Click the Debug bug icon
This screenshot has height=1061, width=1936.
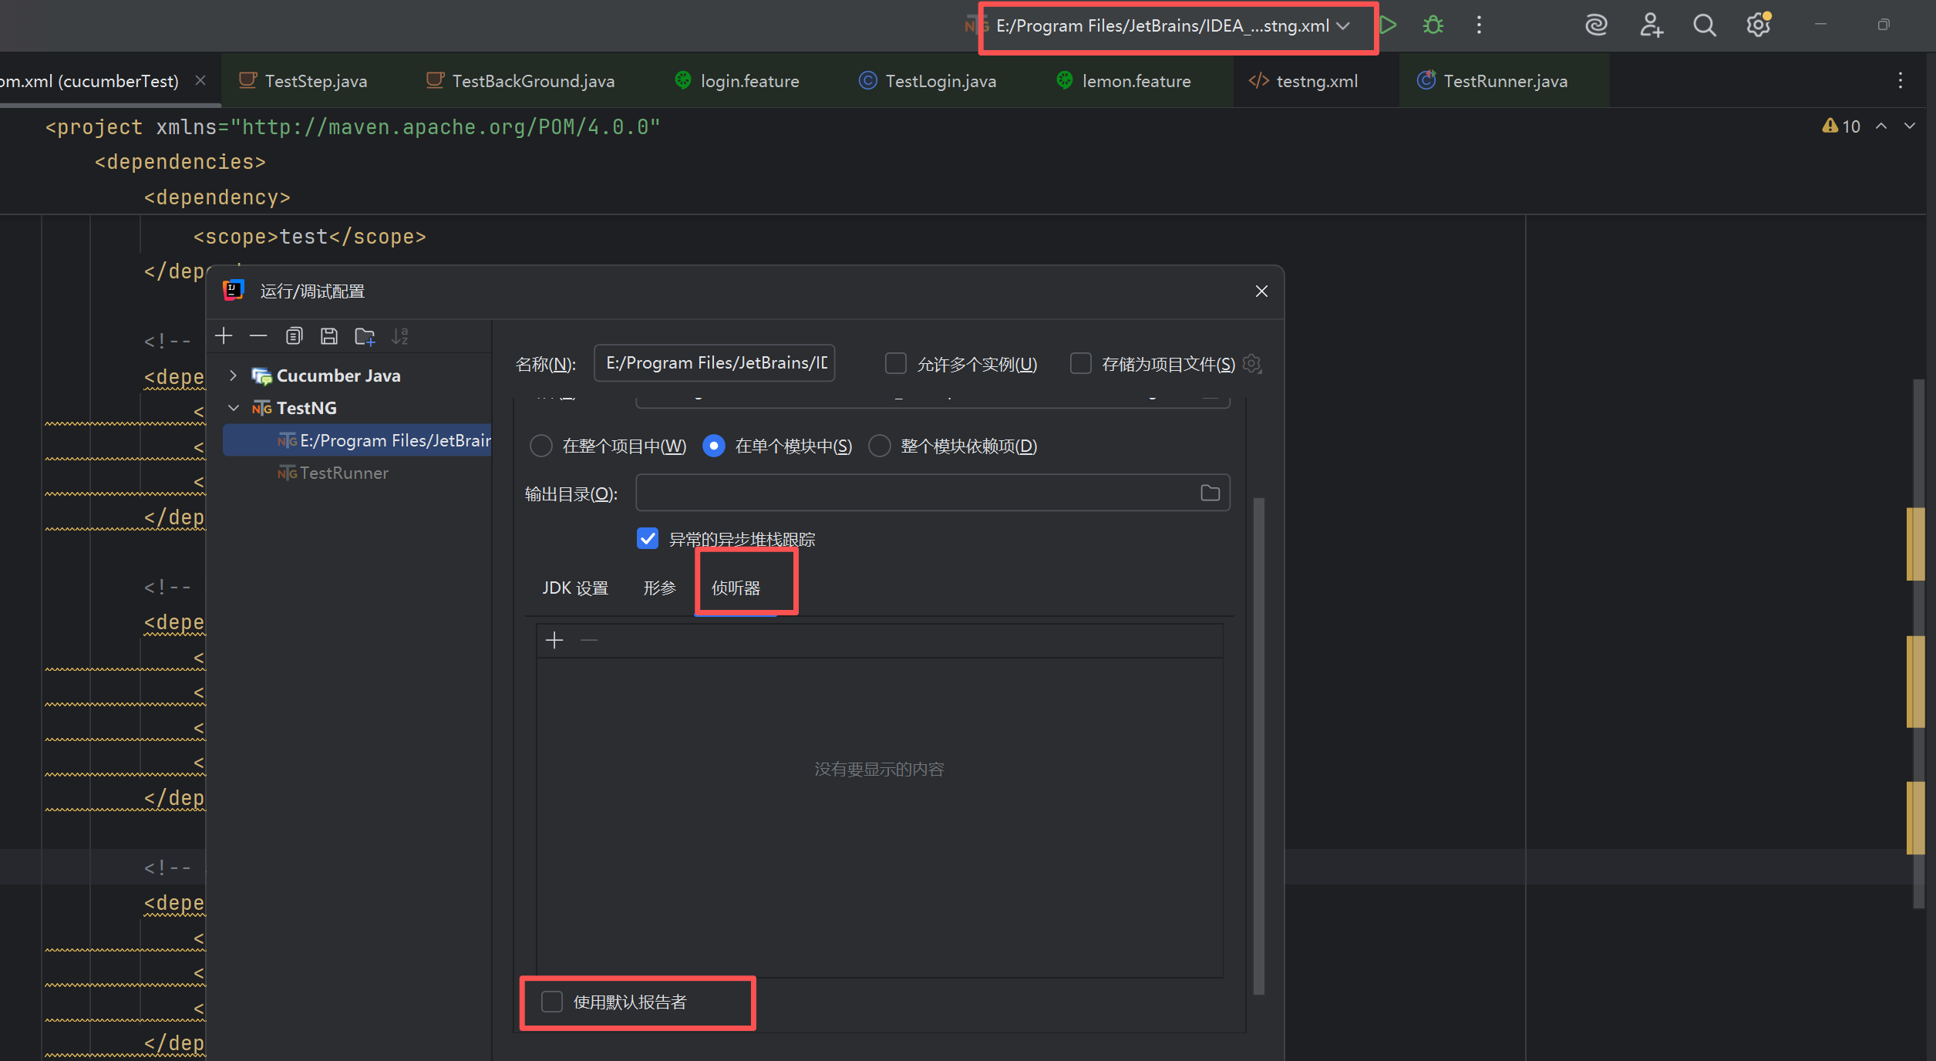1433,25
